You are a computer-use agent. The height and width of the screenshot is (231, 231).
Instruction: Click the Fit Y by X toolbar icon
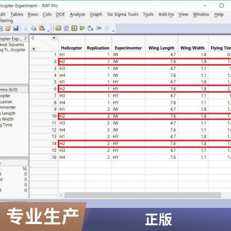click(x=90, y=28)
